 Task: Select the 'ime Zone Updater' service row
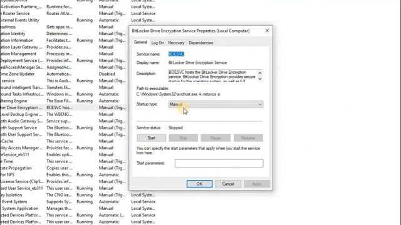(x=65, y=74)
